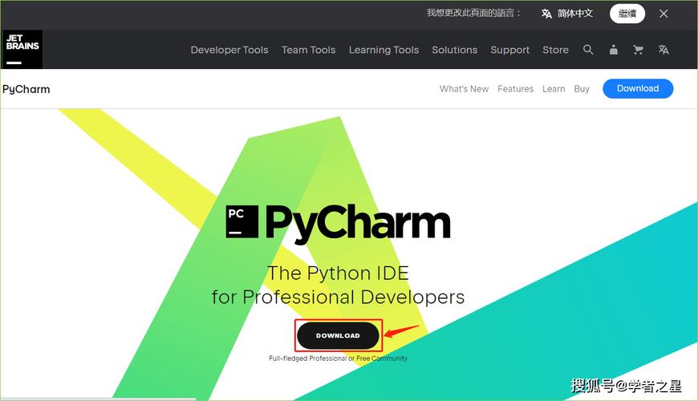Screen dimensions: 698x401
Task: Click the black DOWNLOAD button
Action: [338, 335]
